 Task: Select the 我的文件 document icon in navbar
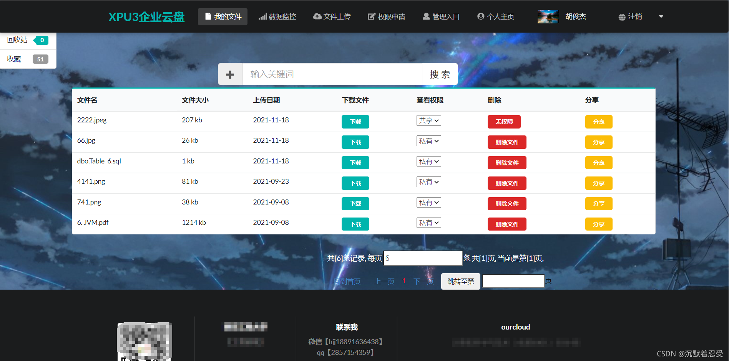pyautogui.click(x=208, y=16)
